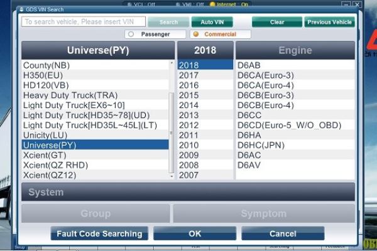Select Xcient(GT) model

pyautogui.click(x=96, y=155)
